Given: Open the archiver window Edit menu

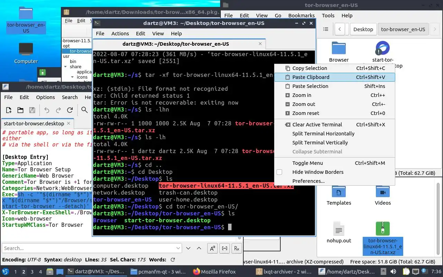Looking at the screenshot, I should [x=81, y=21].
